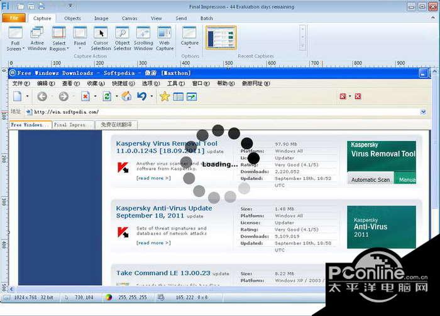Viewport: 440px width, 316px height.
Task: Click the Maxthon new page icon
Action: [18, 97]
